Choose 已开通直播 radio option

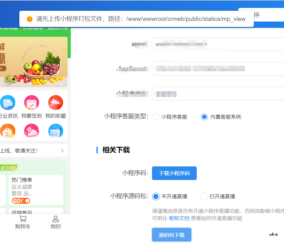pyautogui.click(x=204, y=197)
